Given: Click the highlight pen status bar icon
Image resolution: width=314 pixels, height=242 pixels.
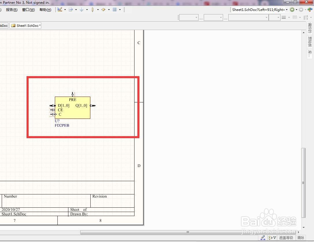Looking at the screenshot, I should click(263, 238).
